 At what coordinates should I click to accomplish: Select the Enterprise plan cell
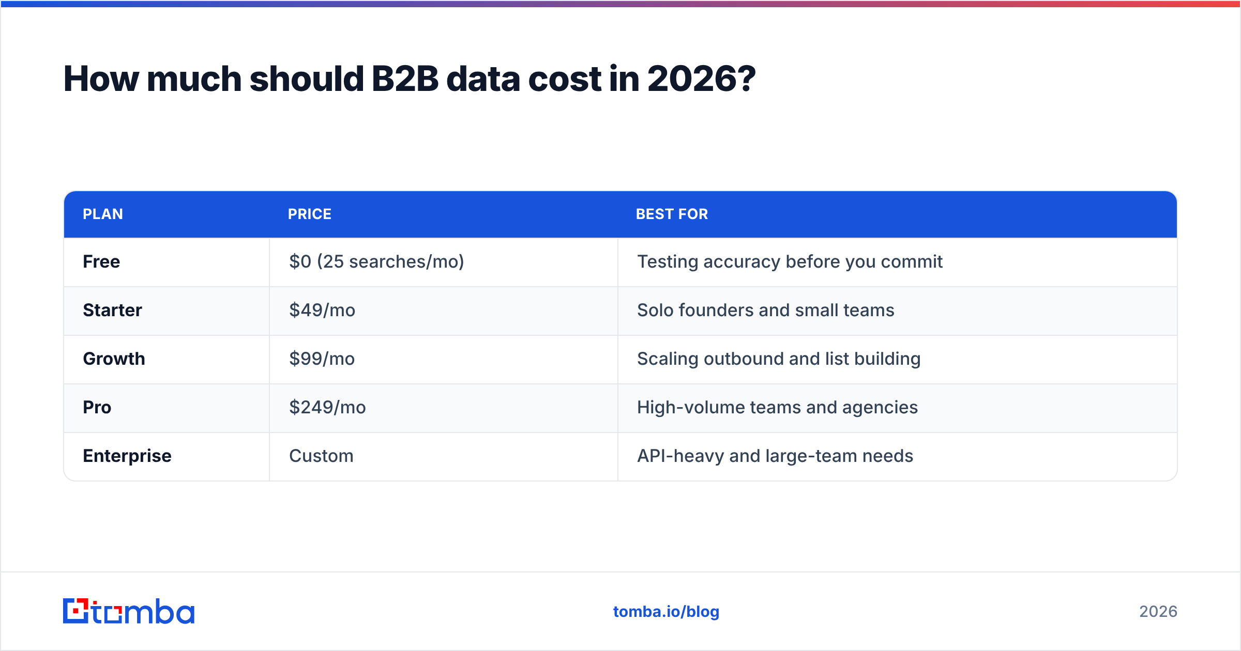167,456
